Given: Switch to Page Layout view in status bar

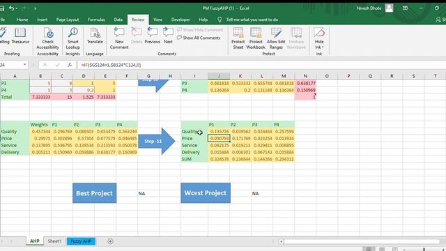Looking at the screenshot, I should pyautogui.click(x=382, y=249).
